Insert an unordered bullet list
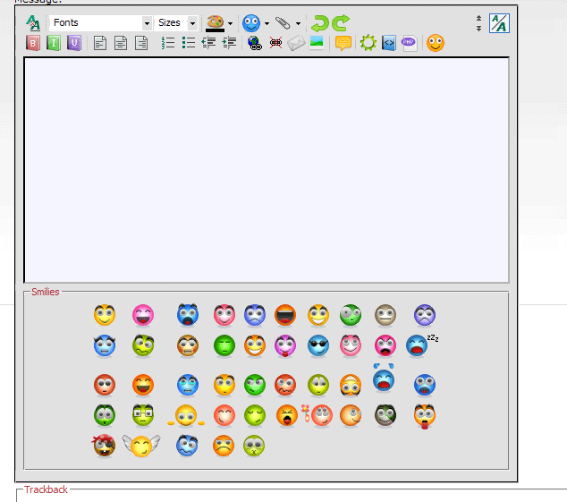This screenshot has height=502, width=567. pos(189,43)
